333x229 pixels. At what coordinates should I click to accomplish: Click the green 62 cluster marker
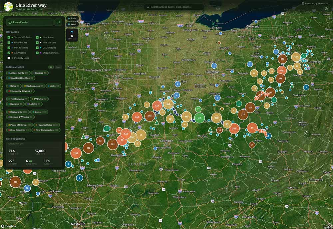(x=199, y=118)
